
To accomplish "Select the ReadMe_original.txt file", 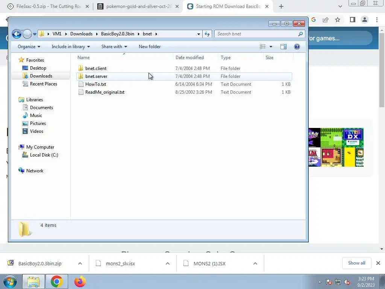I will point(184,92).
